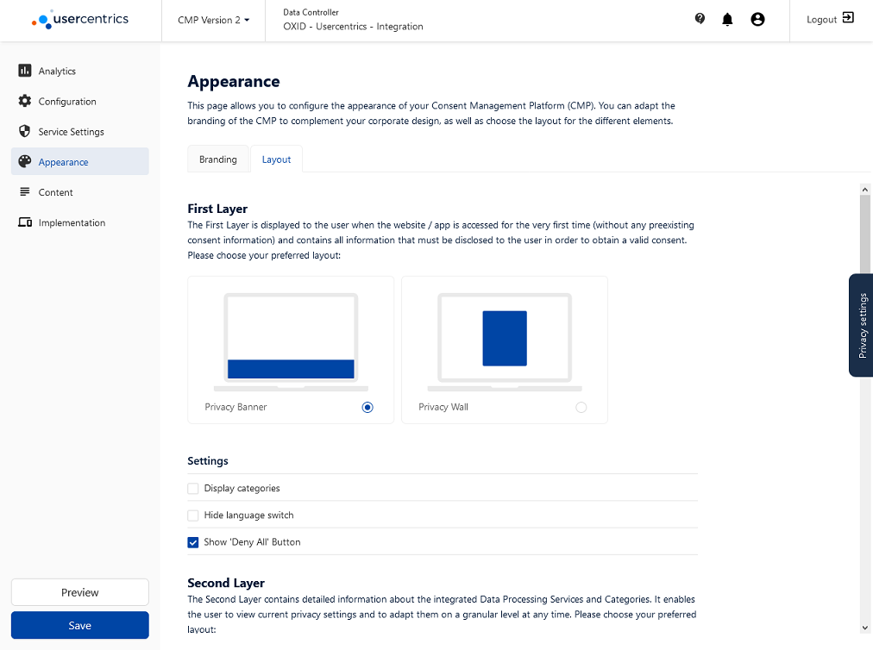Open the user account profile icon
This screenshot has height=650, width=873.
757,19
